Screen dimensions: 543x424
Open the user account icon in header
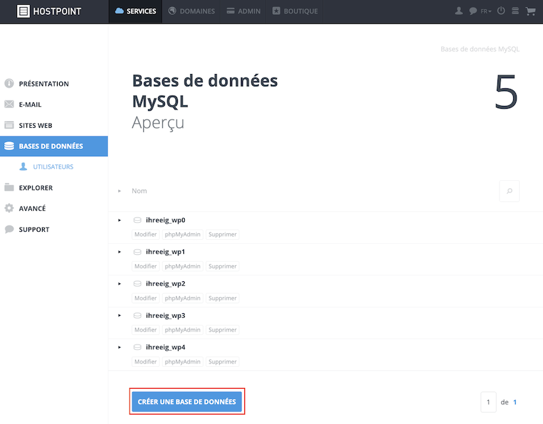(x=459, y=11)
